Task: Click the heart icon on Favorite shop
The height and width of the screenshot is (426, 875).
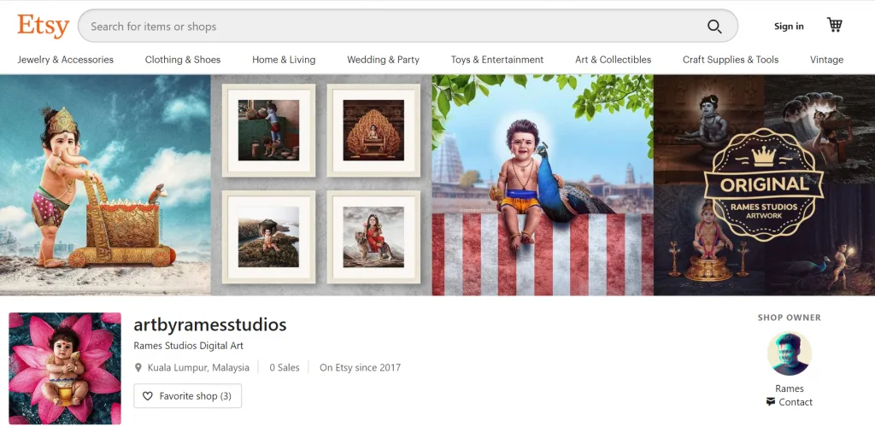Action: [148, 396]
